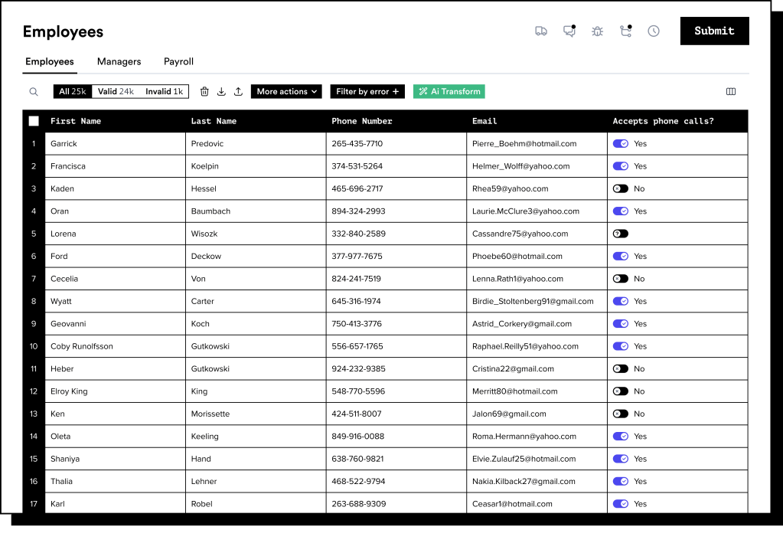
Task: Run Ai Transform on the data
Action: (449, 91)
